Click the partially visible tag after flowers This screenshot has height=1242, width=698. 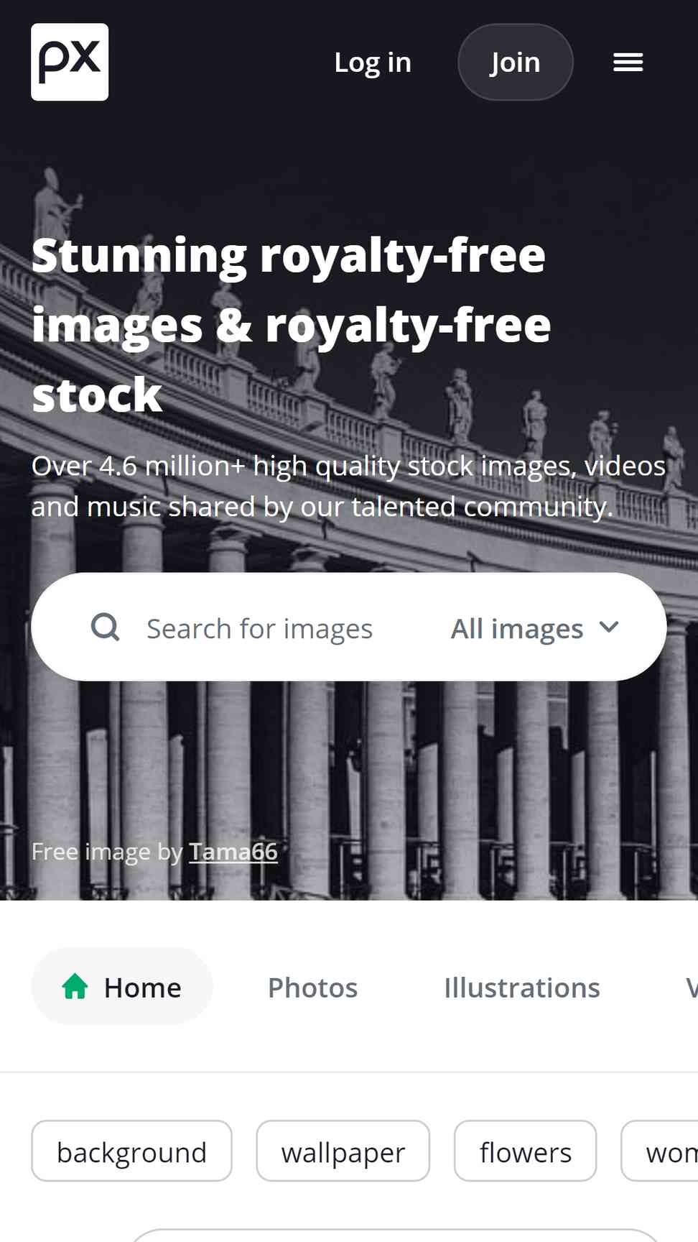pyautogui.click(x=660, y=1151)
